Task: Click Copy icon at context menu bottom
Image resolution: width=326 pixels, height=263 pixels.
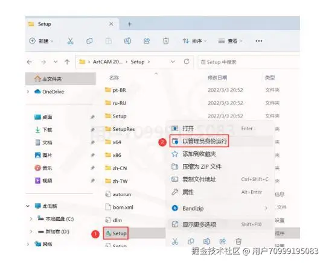Action: click(x=191, y=241)
